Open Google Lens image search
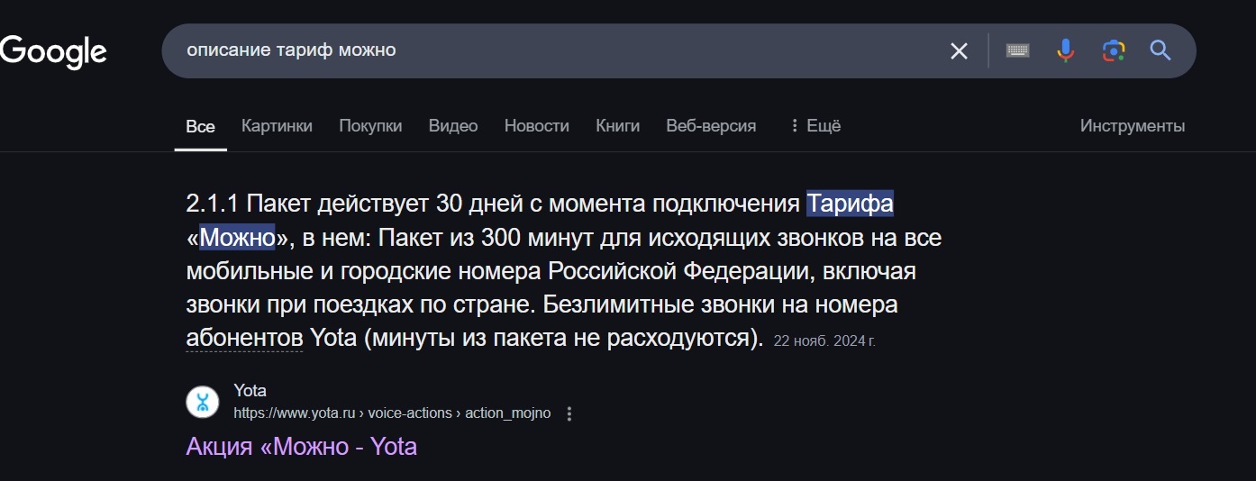1256x481 pixels. click(1114, 51)
